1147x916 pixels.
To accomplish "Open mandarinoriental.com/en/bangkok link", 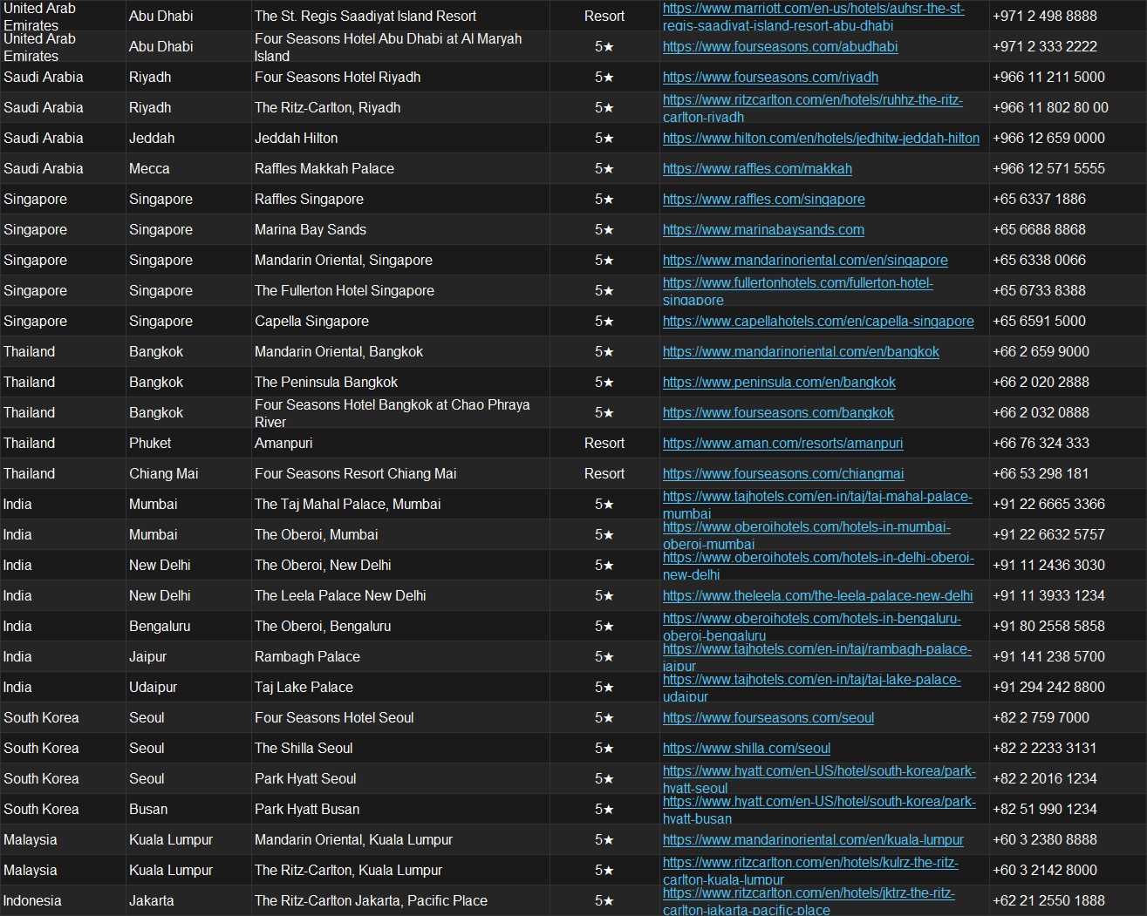I will (801, 352).
